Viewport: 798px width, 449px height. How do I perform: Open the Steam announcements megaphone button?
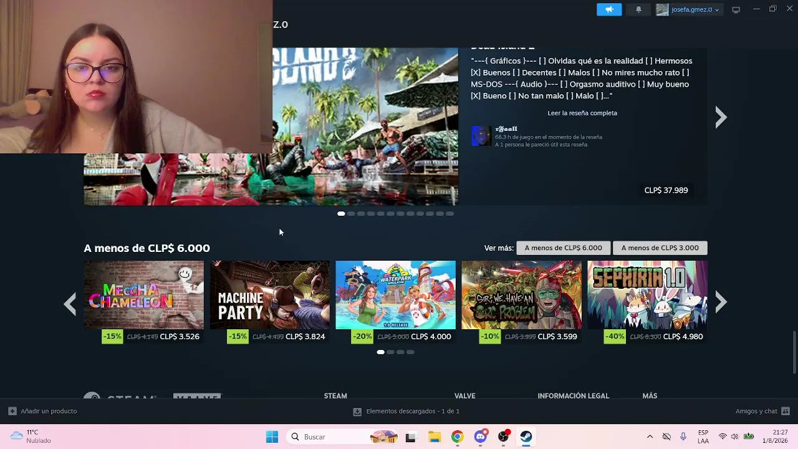(609, 9)
